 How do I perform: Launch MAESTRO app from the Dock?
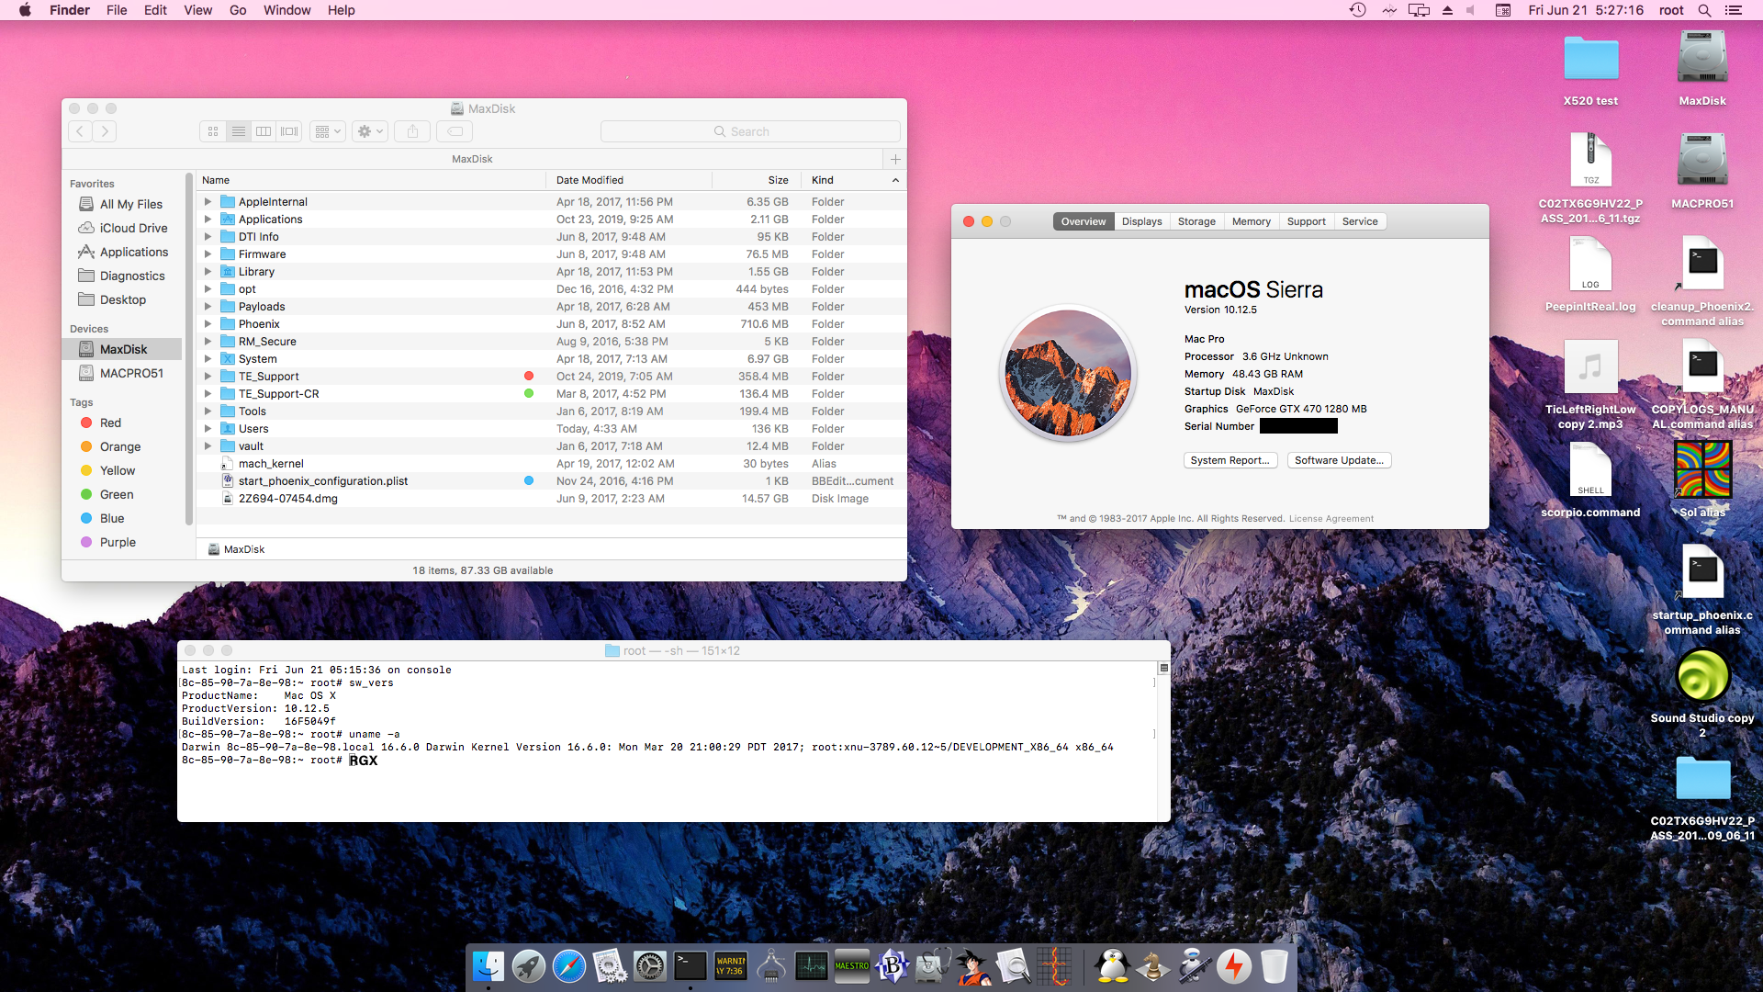(852, 966)
